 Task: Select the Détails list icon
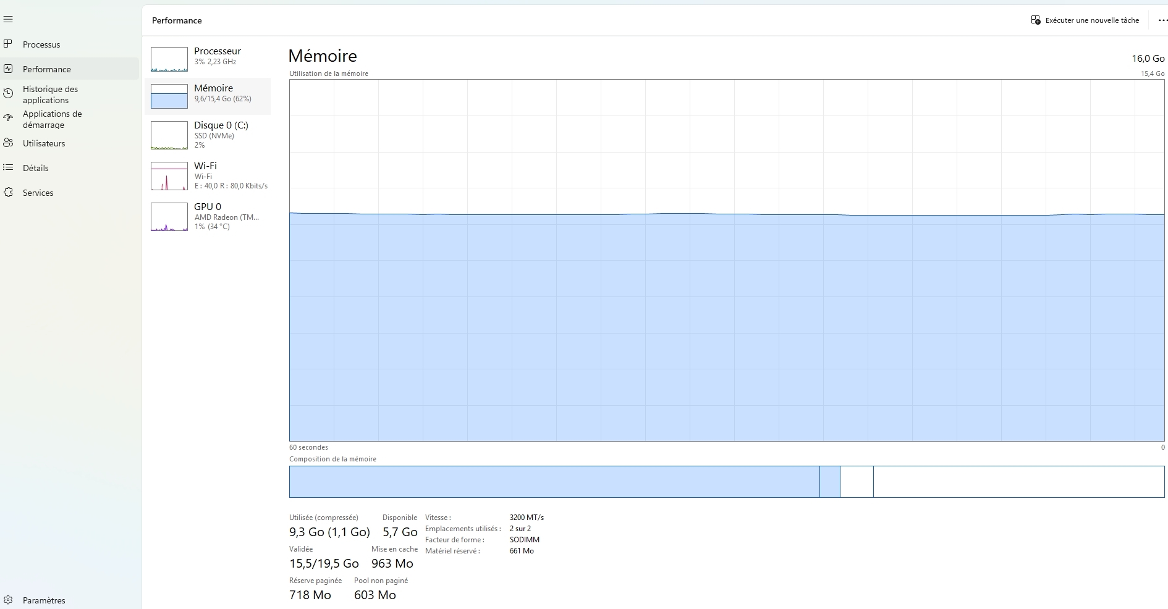point(8,167)
